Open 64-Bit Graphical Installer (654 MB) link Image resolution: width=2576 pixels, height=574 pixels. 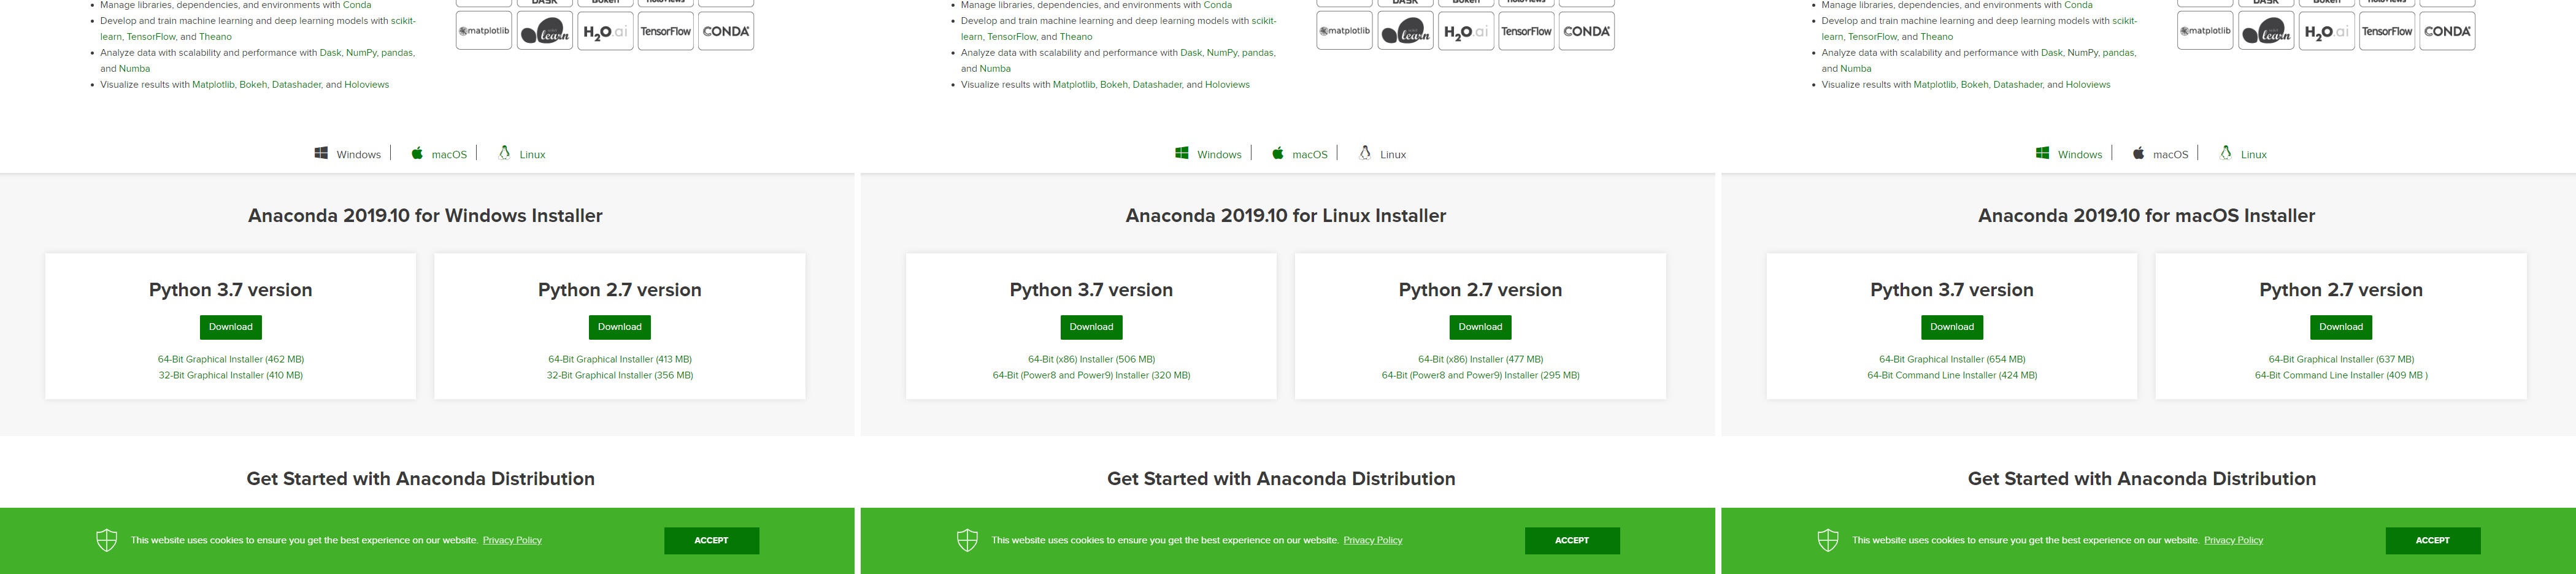tap(1952, 359)
